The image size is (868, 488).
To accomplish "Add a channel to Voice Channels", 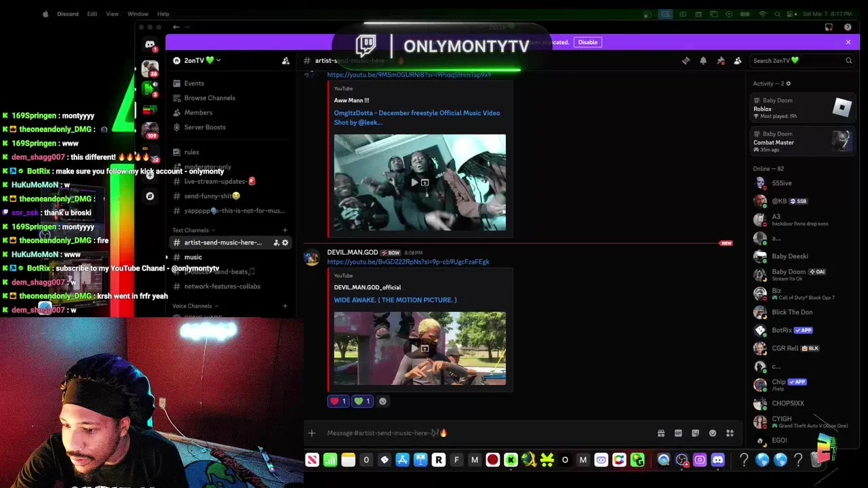I will pyautogui.click(x=285, y=306).
